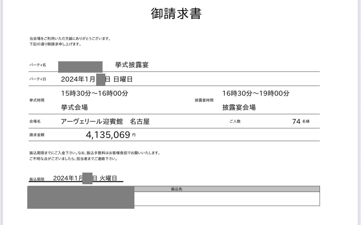This screenshot has height=225, width=361.
Task: Click the 会場名 label
Action: click(x=35, y=121)
